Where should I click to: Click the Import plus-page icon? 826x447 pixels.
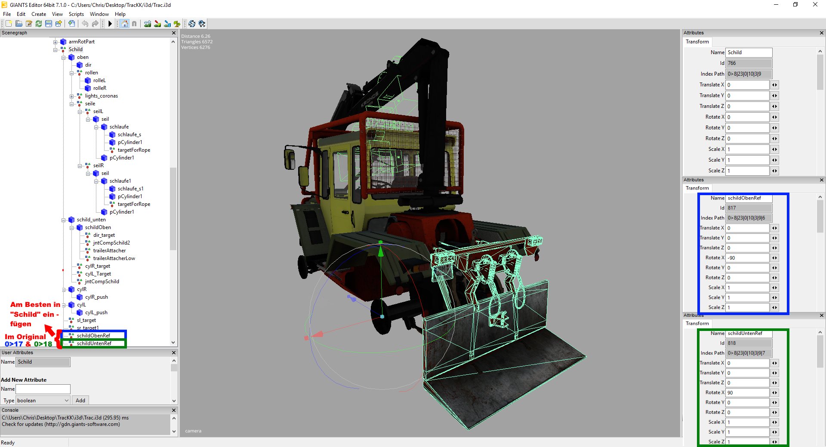[x=71, y=24]
